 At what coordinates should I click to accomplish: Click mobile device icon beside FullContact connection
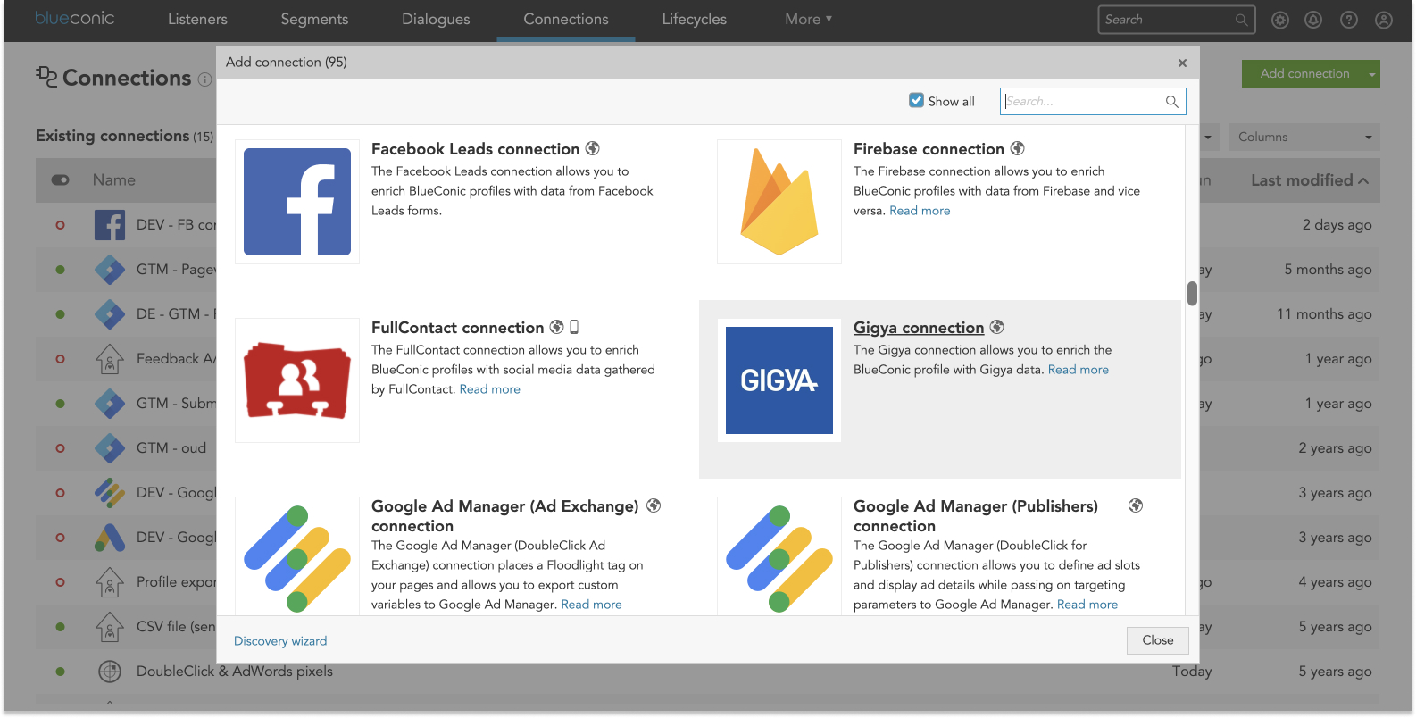pos(574,327)
